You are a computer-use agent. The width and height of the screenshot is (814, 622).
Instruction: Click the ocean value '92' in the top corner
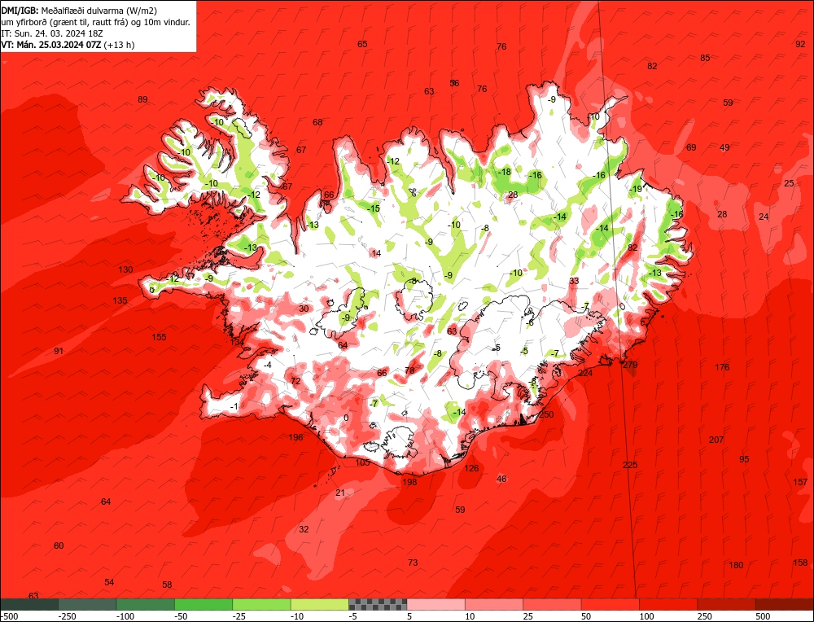click(800, 44)
